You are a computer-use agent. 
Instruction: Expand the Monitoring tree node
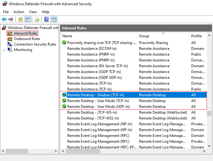[4, 50]
